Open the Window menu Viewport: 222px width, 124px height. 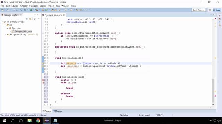click(65, 6)
